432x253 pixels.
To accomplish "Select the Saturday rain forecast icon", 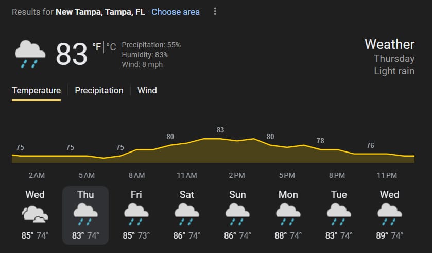I will [187, 214].
